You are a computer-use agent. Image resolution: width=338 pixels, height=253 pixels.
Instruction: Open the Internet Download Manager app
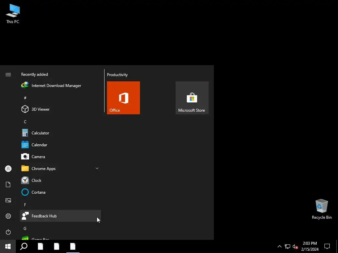click(60, 86)
